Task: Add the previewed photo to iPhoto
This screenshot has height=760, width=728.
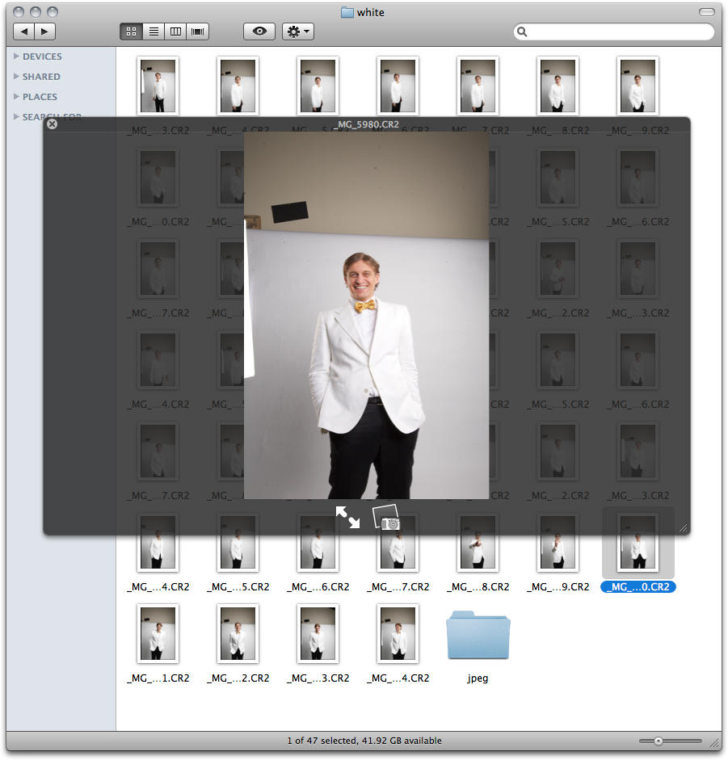Action: [386, 518]
